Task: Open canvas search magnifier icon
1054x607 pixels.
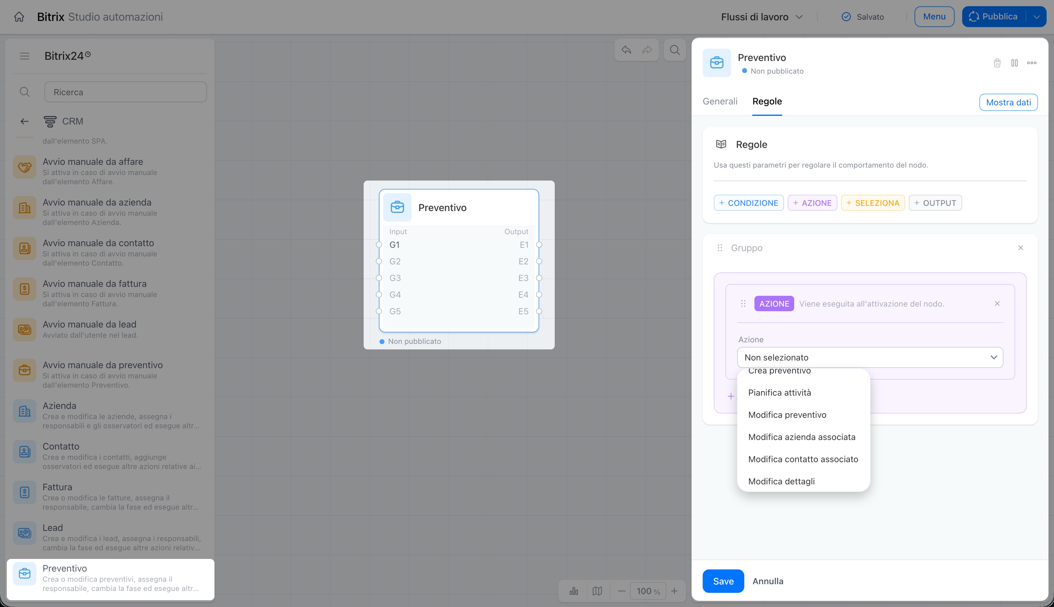Action: (675, 50)
